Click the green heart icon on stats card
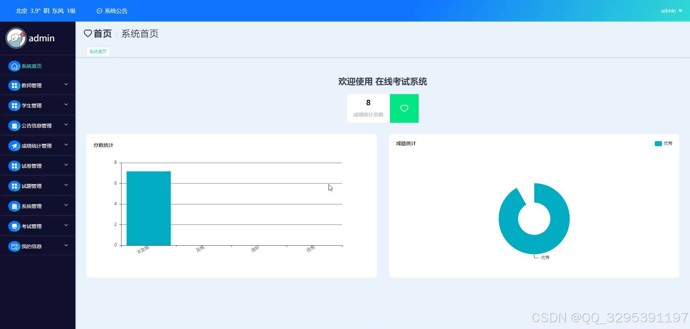 (404, 108)
